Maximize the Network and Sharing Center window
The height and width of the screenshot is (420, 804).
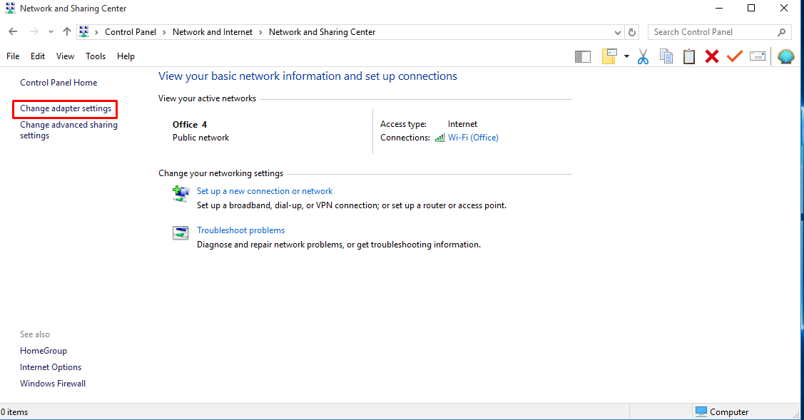point(751,9)
